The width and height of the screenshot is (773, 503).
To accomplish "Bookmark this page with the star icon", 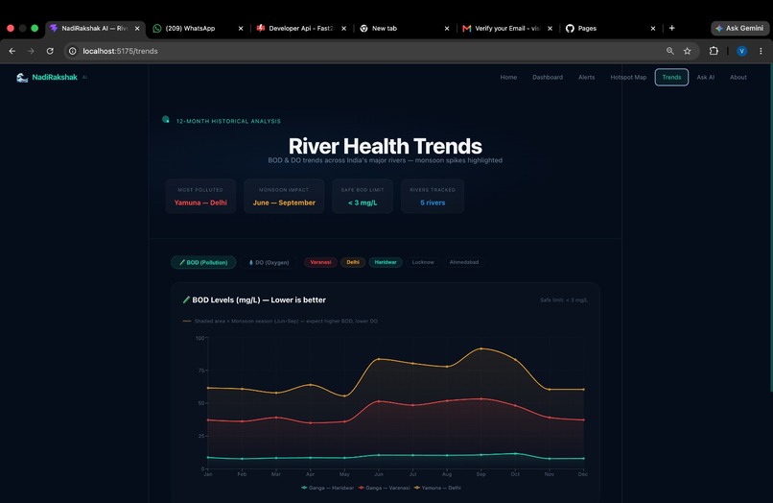I will (688, 51).
